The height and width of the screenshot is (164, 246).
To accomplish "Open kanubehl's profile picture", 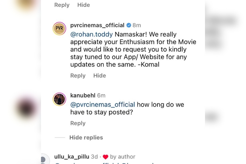I will pyautogui.click(x=59, y=99).
